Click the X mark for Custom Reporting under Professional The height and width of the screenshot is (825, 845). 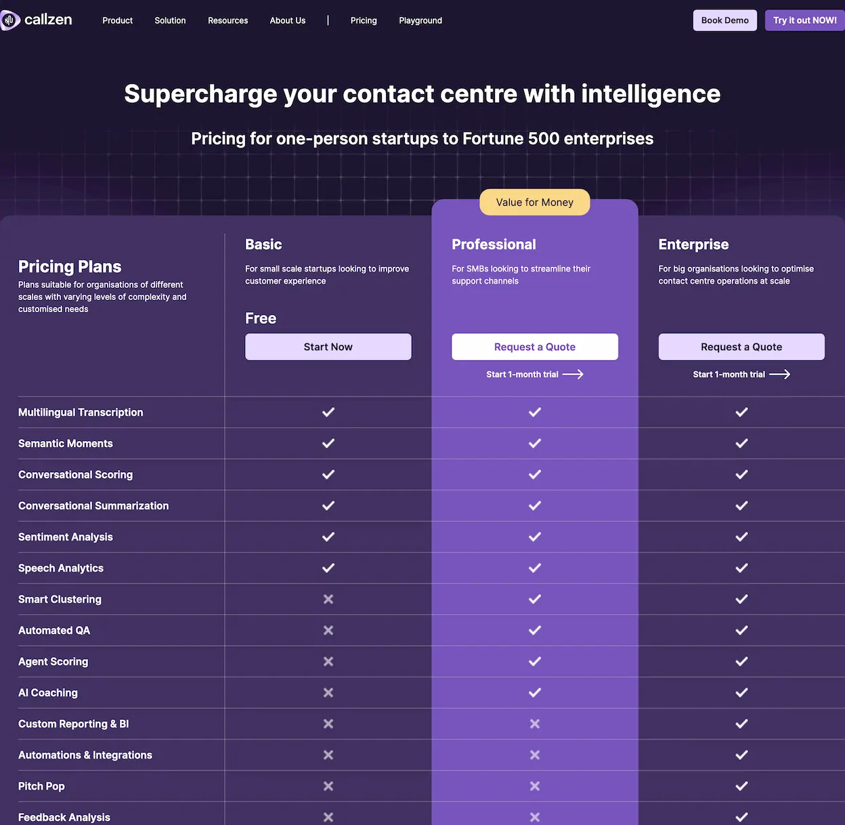pos(534,723)
